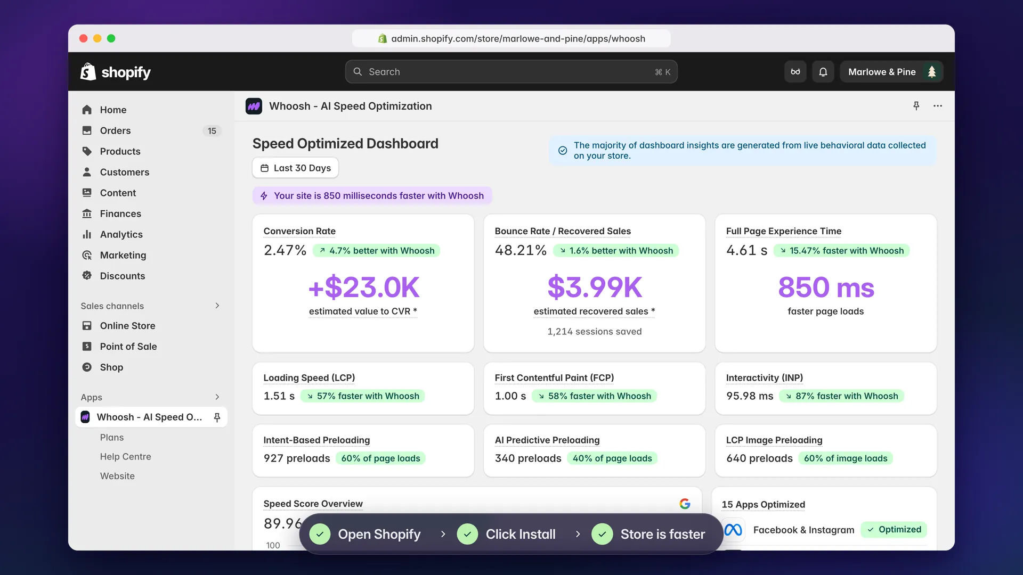Click the Click Install step in banner
The image size is (1023, 575).
click(507, 534)
